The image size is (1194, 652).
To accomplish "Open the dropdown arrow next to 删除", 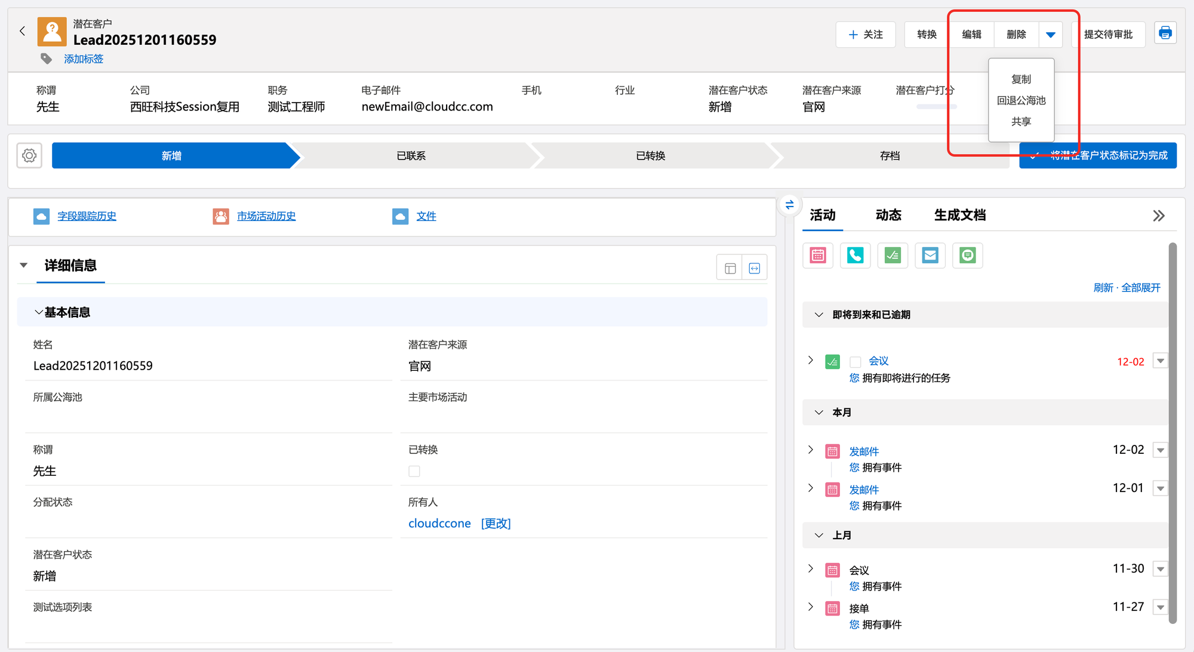I will click(x=1051, y=35).
